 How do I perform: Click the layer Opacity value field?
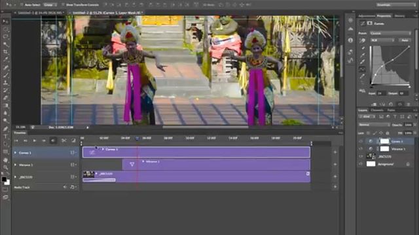click(x=408, y=125)
